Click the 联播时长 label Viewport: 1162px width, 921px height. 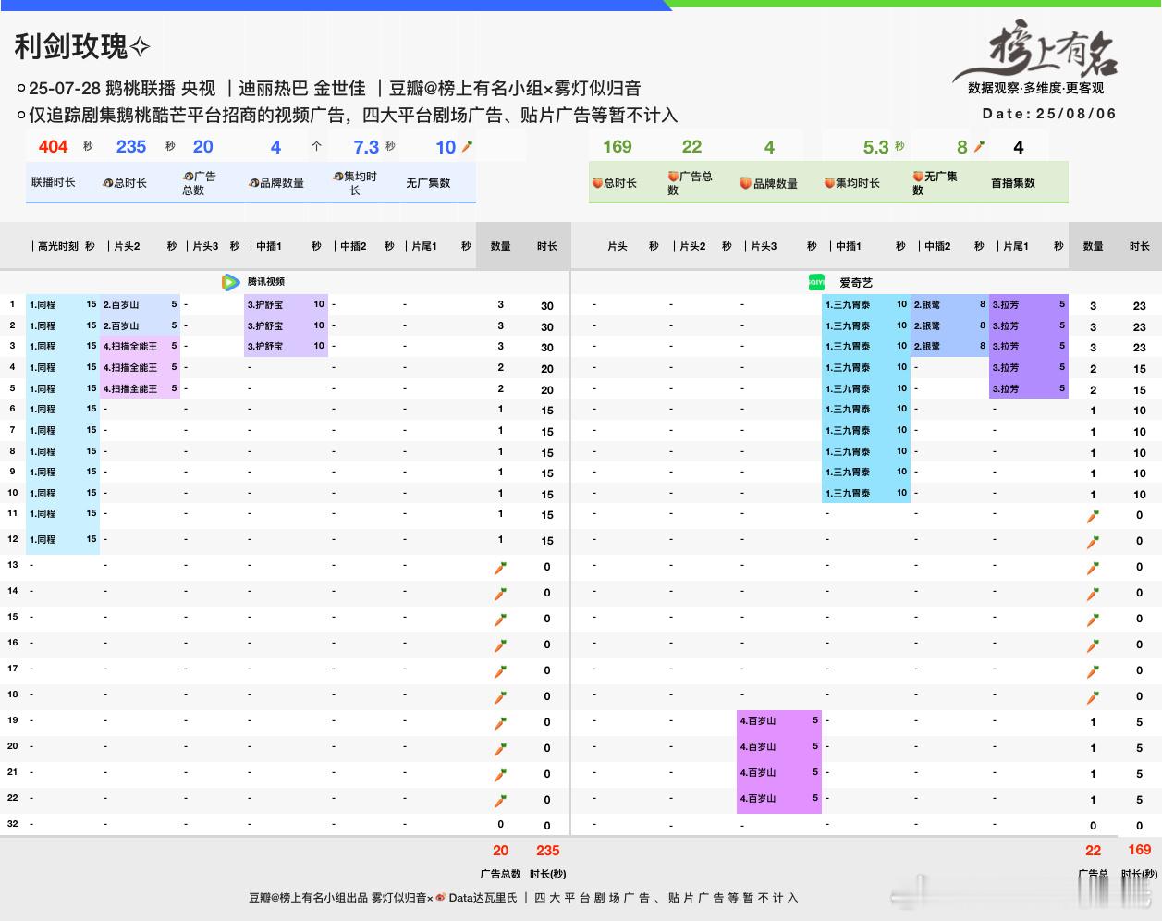(54, 183)
